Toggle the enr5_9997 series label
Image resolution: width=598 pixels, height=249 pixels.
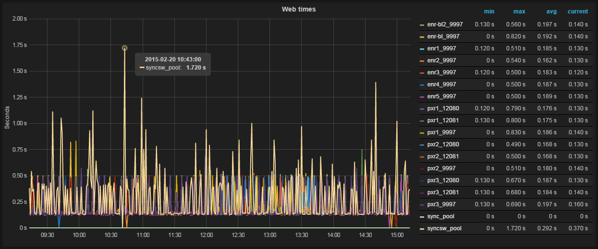(x=441, y=96)
